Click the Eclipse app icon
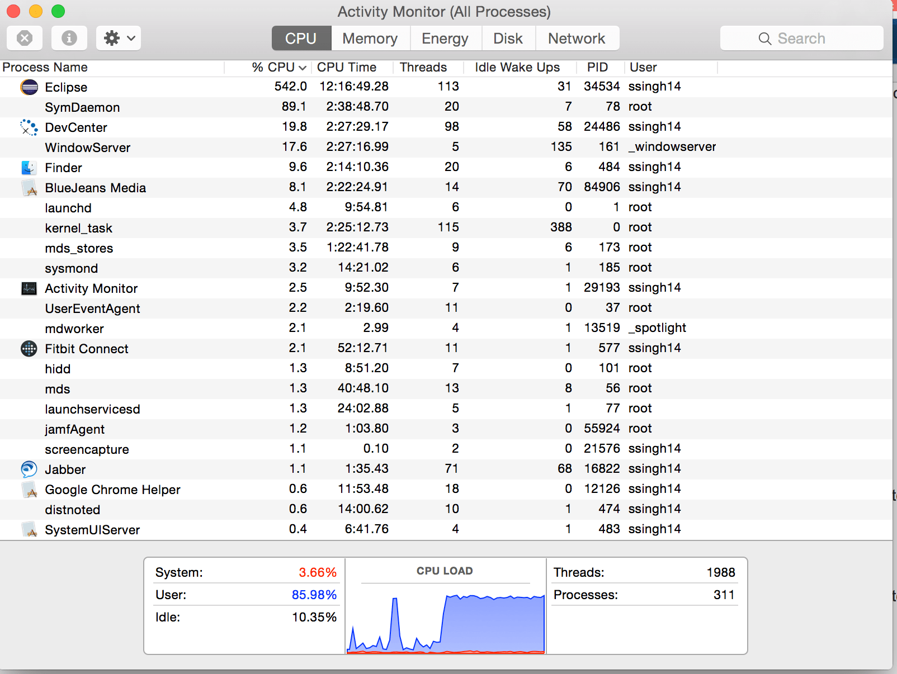The image size is (897, 674). click(29, 87)
